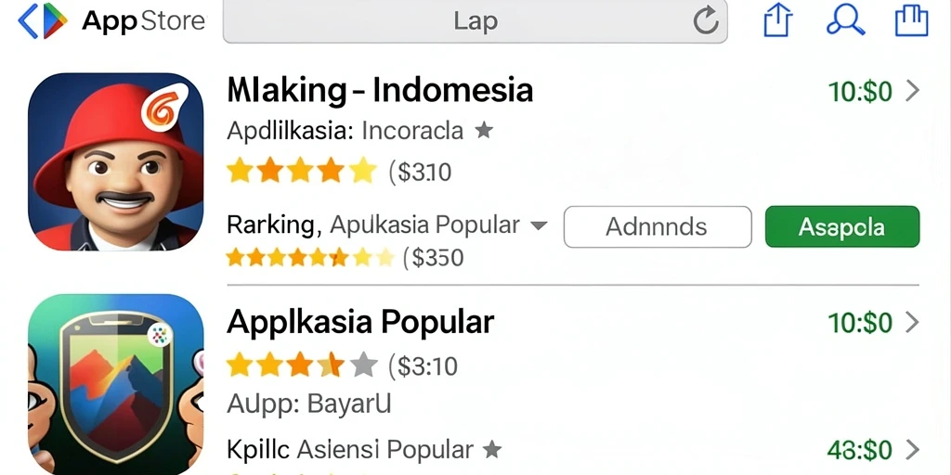Open the bookmarks icon at top right
This screenshot has height=475, width=951.
(x=912, y=20)
